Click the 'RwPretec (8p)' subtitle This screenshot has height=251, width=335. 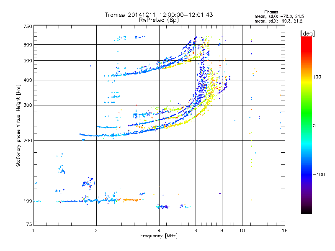coord(159,20)
